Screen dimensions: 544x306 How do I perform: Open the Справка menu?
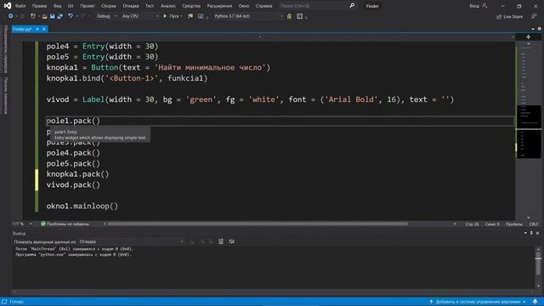point(263,6)
